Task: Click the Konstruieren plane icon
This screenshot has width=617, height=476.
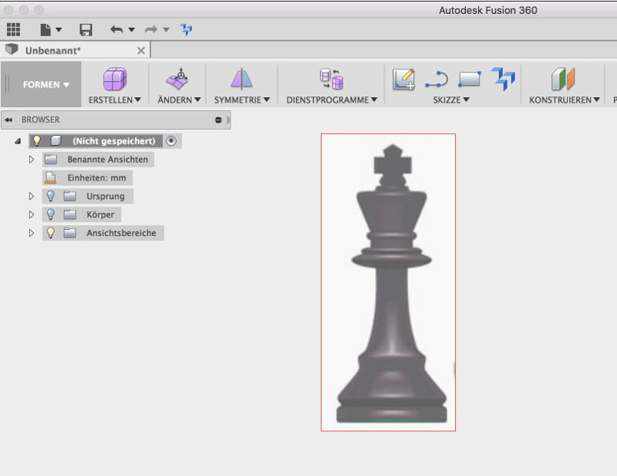Action: pyautogui.click(x=564, y=79)
